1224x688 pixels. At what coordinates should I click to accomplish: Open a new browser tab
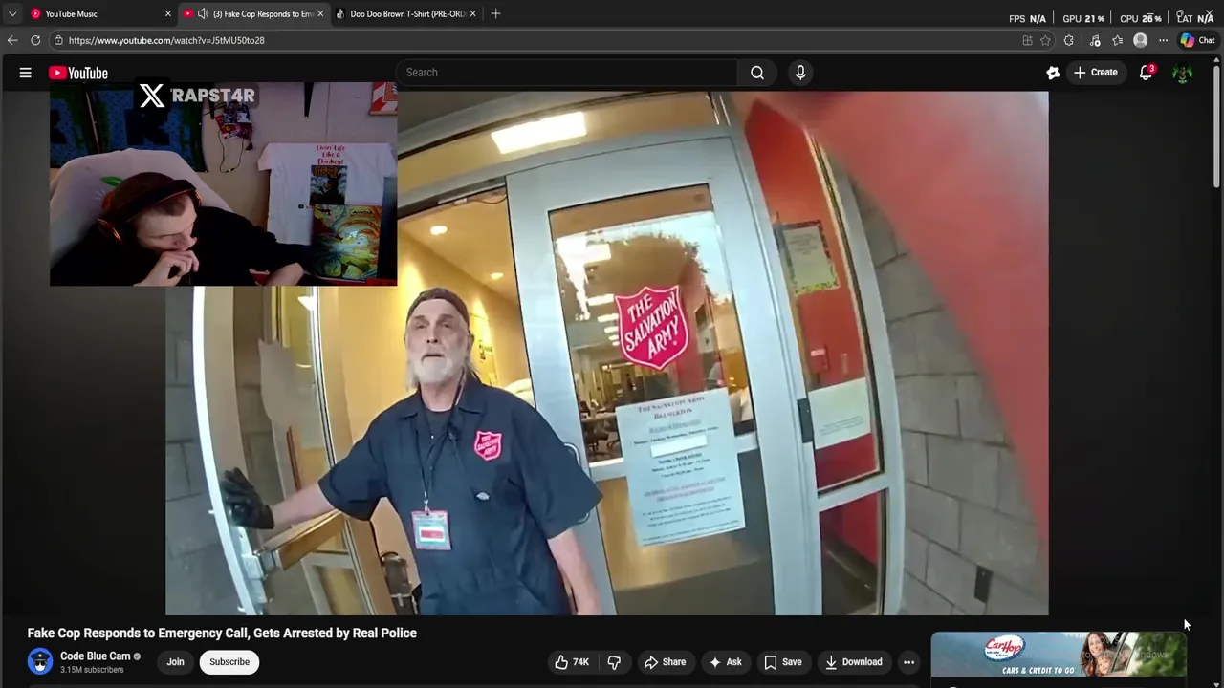coord(495,13)
